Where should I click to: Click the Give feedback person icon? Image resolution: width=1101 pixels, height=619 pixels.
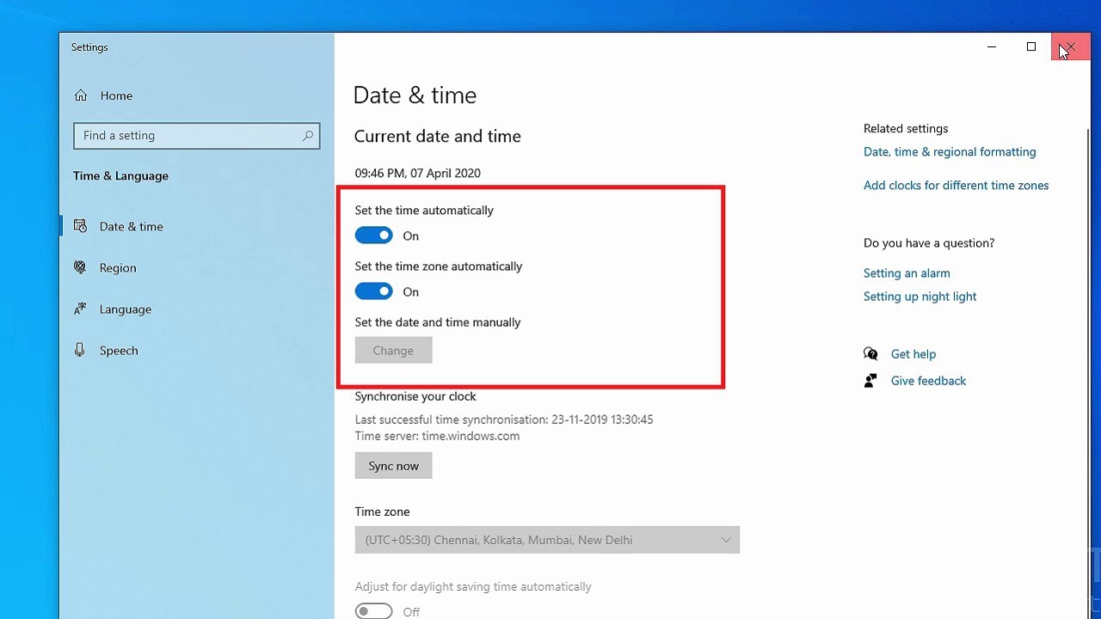pyautogui.click(x=870, y=381)
